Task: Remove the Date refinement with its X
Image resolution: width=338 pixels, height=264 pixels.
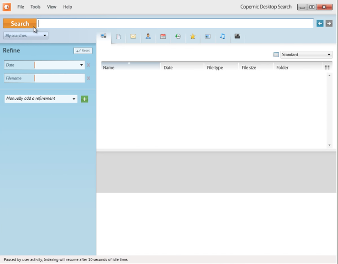Action: [x=88, y=65]
